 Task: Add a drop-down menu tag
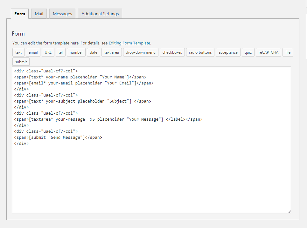[141, 52]
